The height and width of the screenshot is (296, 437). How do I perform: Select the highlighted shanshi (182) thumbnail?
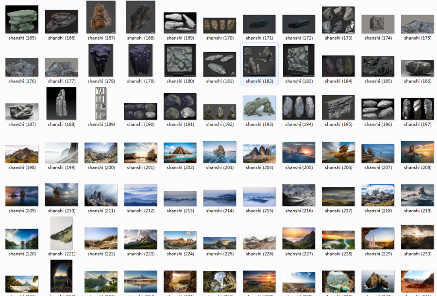tap(259, 61)
